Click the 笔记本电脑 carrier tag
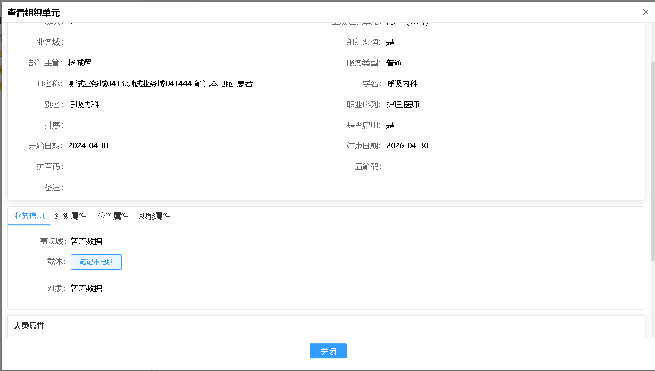Screen dimensions: 655x371 coord(96,261)
